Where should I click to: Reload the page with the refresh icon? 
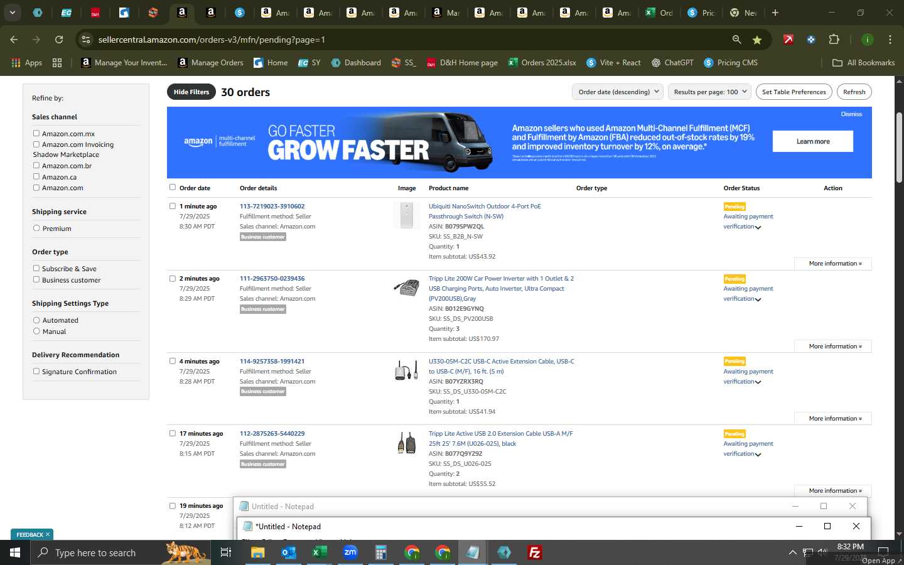59,40
